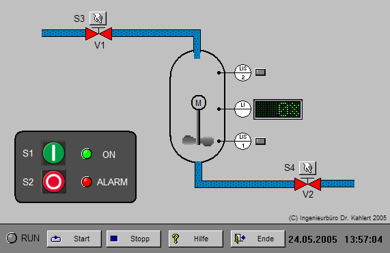Select the red V1 inlet valve
This screenshot has height=253, width=390.
pyautogui.click(x=99, y=34)
